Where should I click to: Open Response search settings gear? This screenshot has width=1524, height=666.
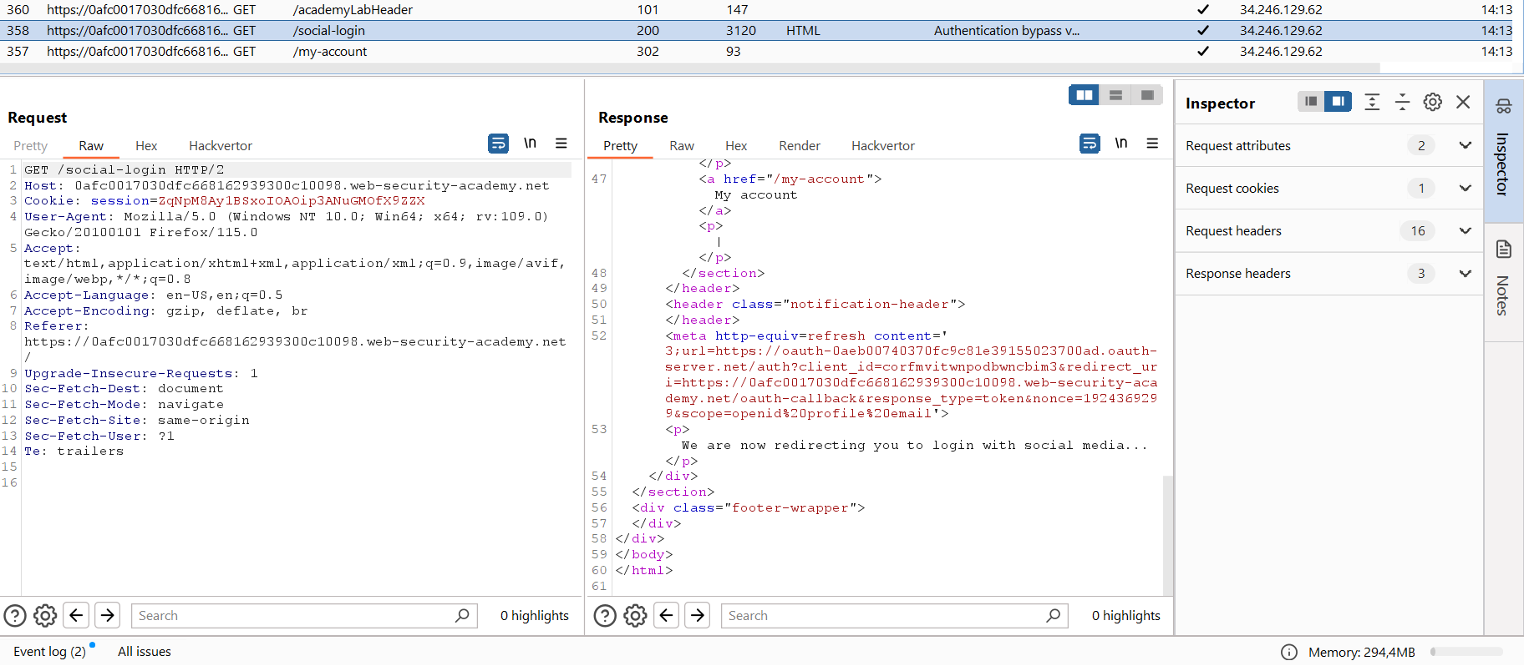click(x=635, y=616)
